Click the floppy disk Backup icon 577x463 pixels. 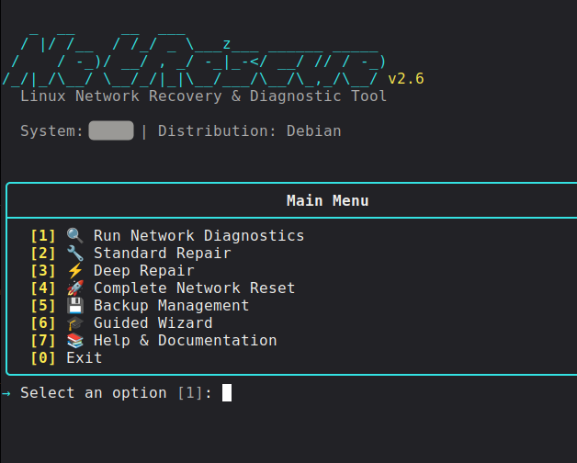coord(75,306)
